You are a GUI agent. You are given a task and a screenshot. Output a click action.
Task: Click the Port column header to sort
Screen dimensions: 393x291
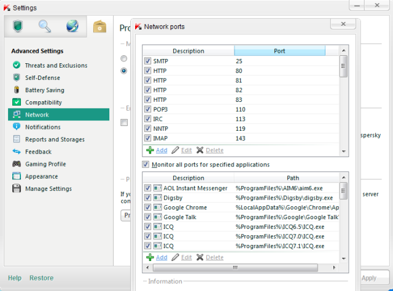point(279,51)
